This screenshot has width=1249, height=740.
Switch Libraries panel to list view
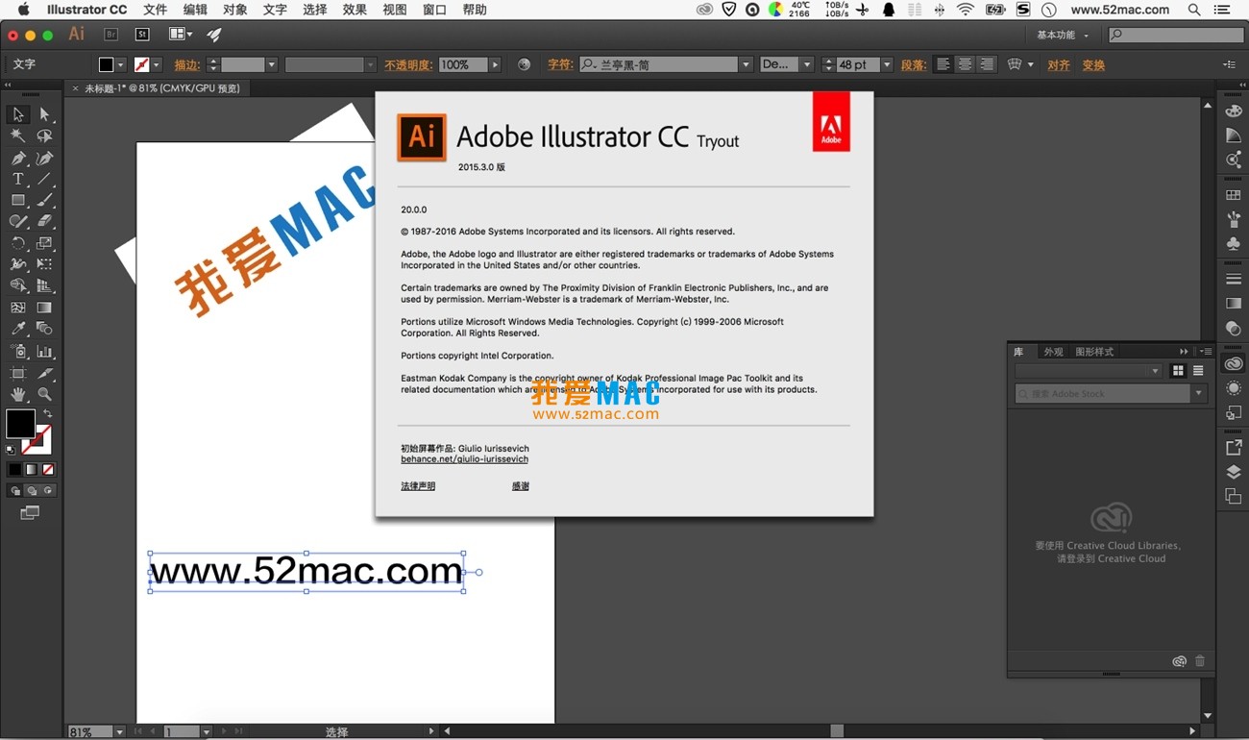(x=1198, y=371)
